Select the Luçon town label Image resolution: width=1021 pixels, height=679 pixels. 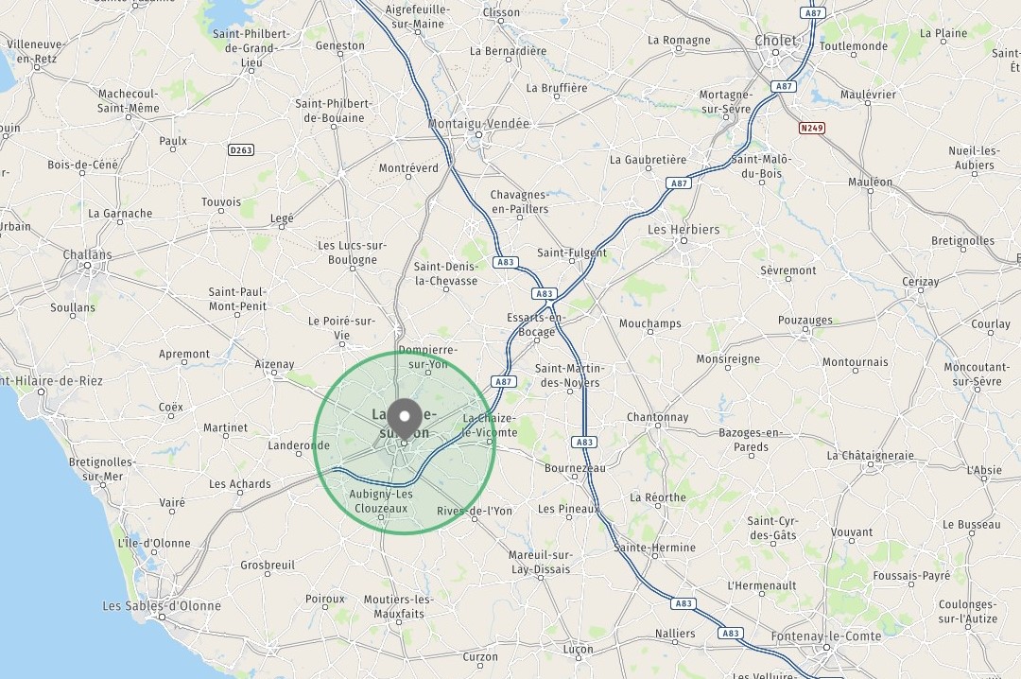[x=579, y=649]
